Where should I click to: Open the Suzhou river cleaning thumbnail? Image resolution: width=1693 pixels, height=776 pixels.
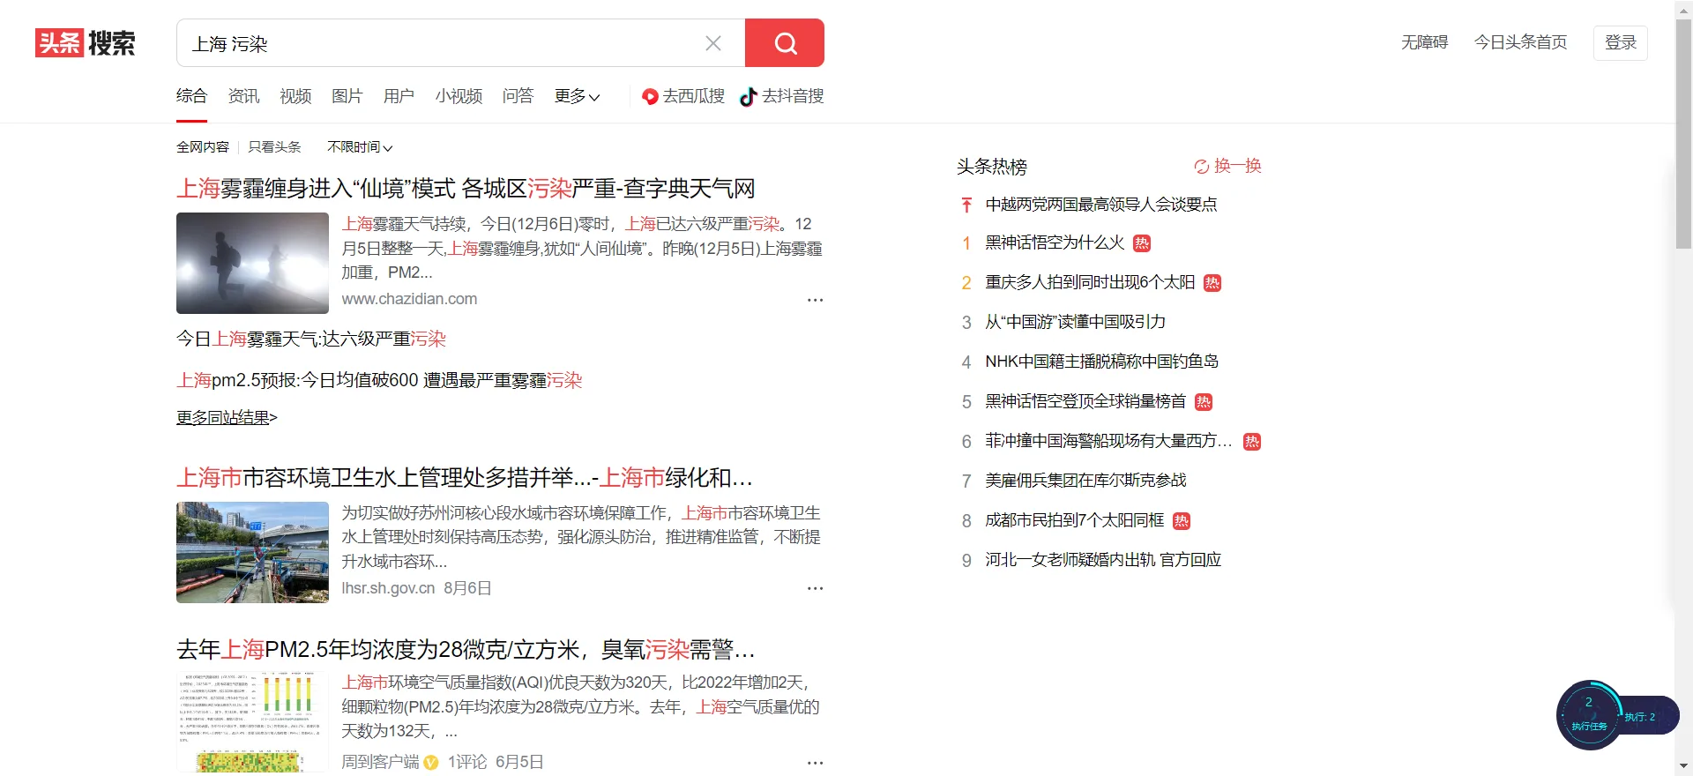coord(252,552)
